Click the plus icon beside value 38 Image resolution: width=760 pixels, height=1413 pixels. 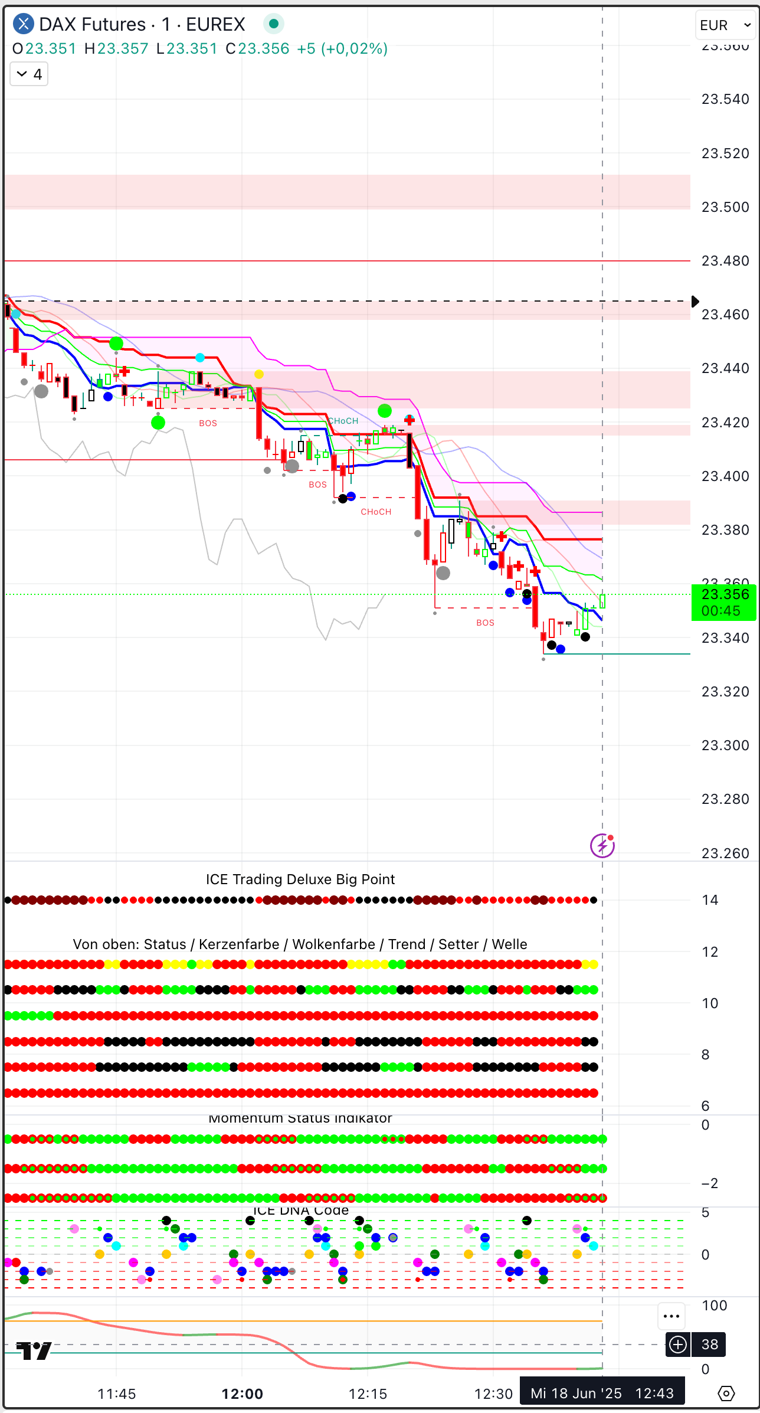click(678, 1345)
